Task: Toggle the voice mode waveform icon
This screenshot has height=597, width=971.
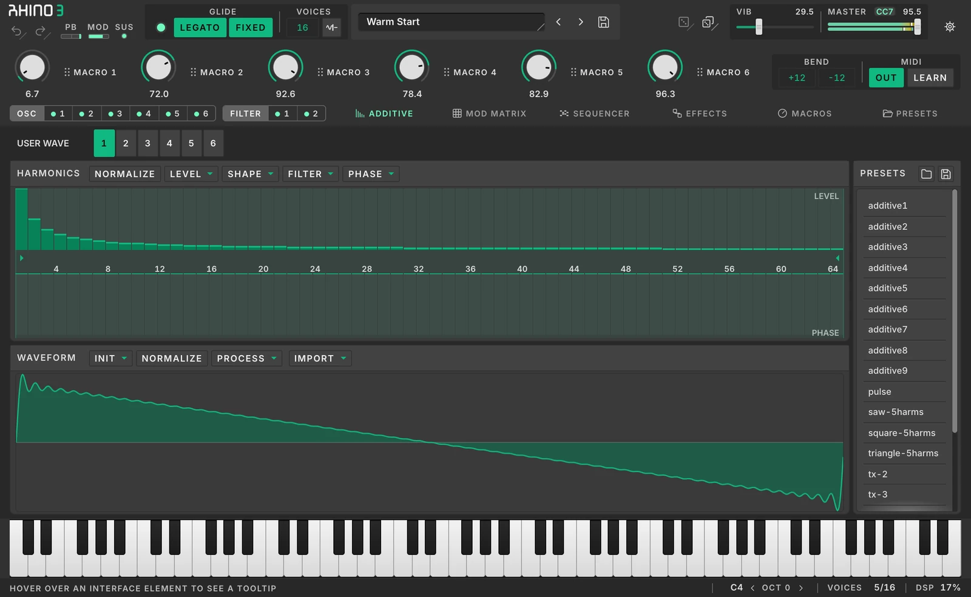Action: click(331, 27)
